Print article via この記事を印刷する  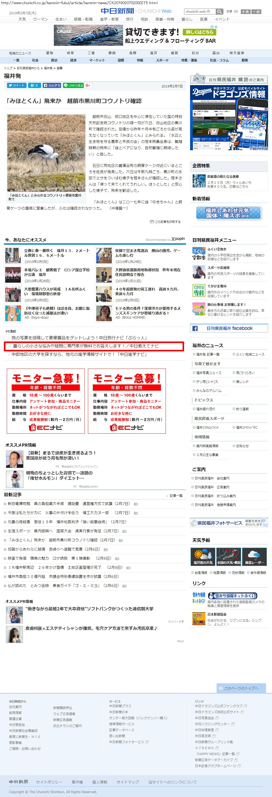pos(165,222)
